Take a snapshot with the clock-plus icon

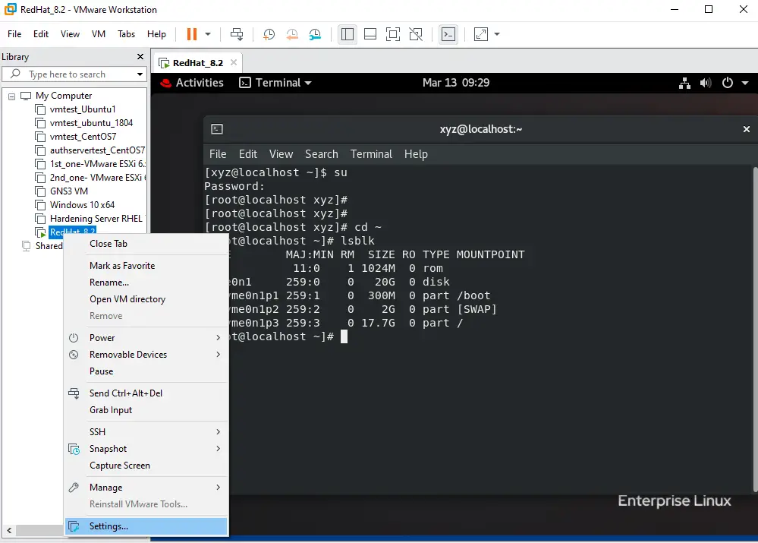tap(269, 34)
